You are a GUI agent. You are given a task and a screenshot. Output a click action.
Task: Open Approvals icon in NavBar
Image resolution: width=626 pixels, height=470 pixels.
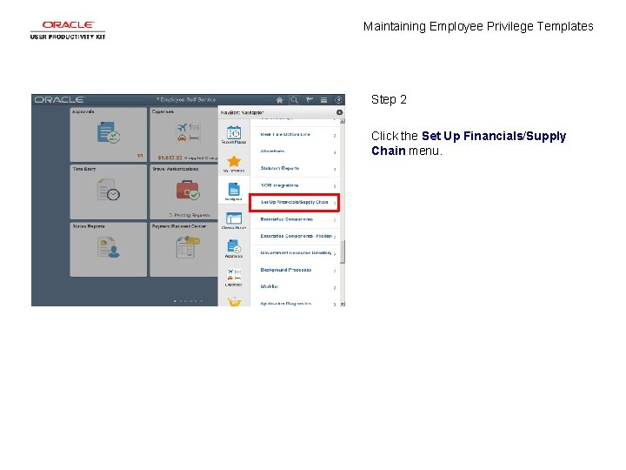[234, 248]
